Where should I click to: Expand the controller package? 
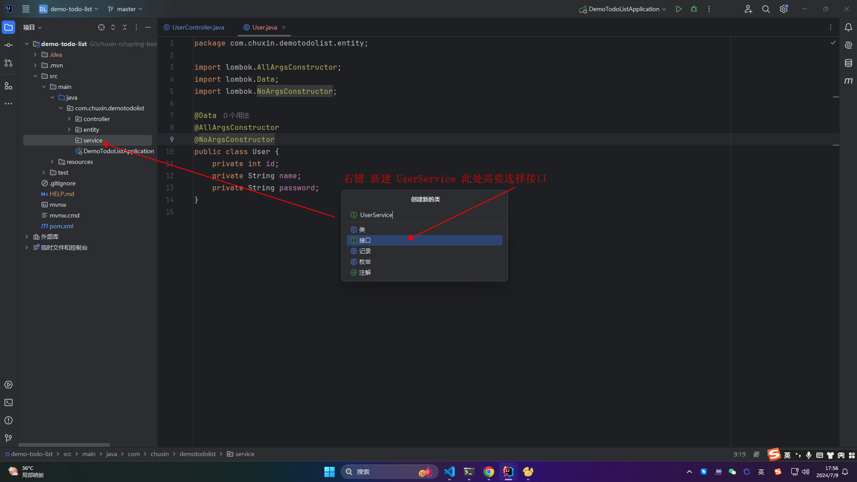tap(69, 119)
